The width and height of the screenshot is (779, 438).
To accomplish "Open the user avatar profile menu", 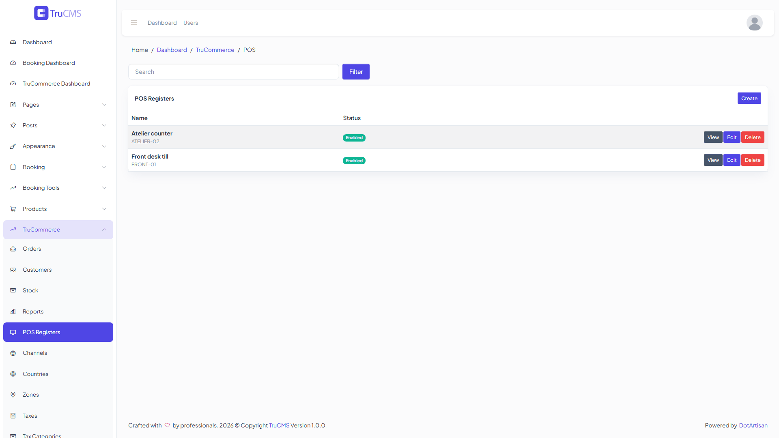I will coord(754,23).
